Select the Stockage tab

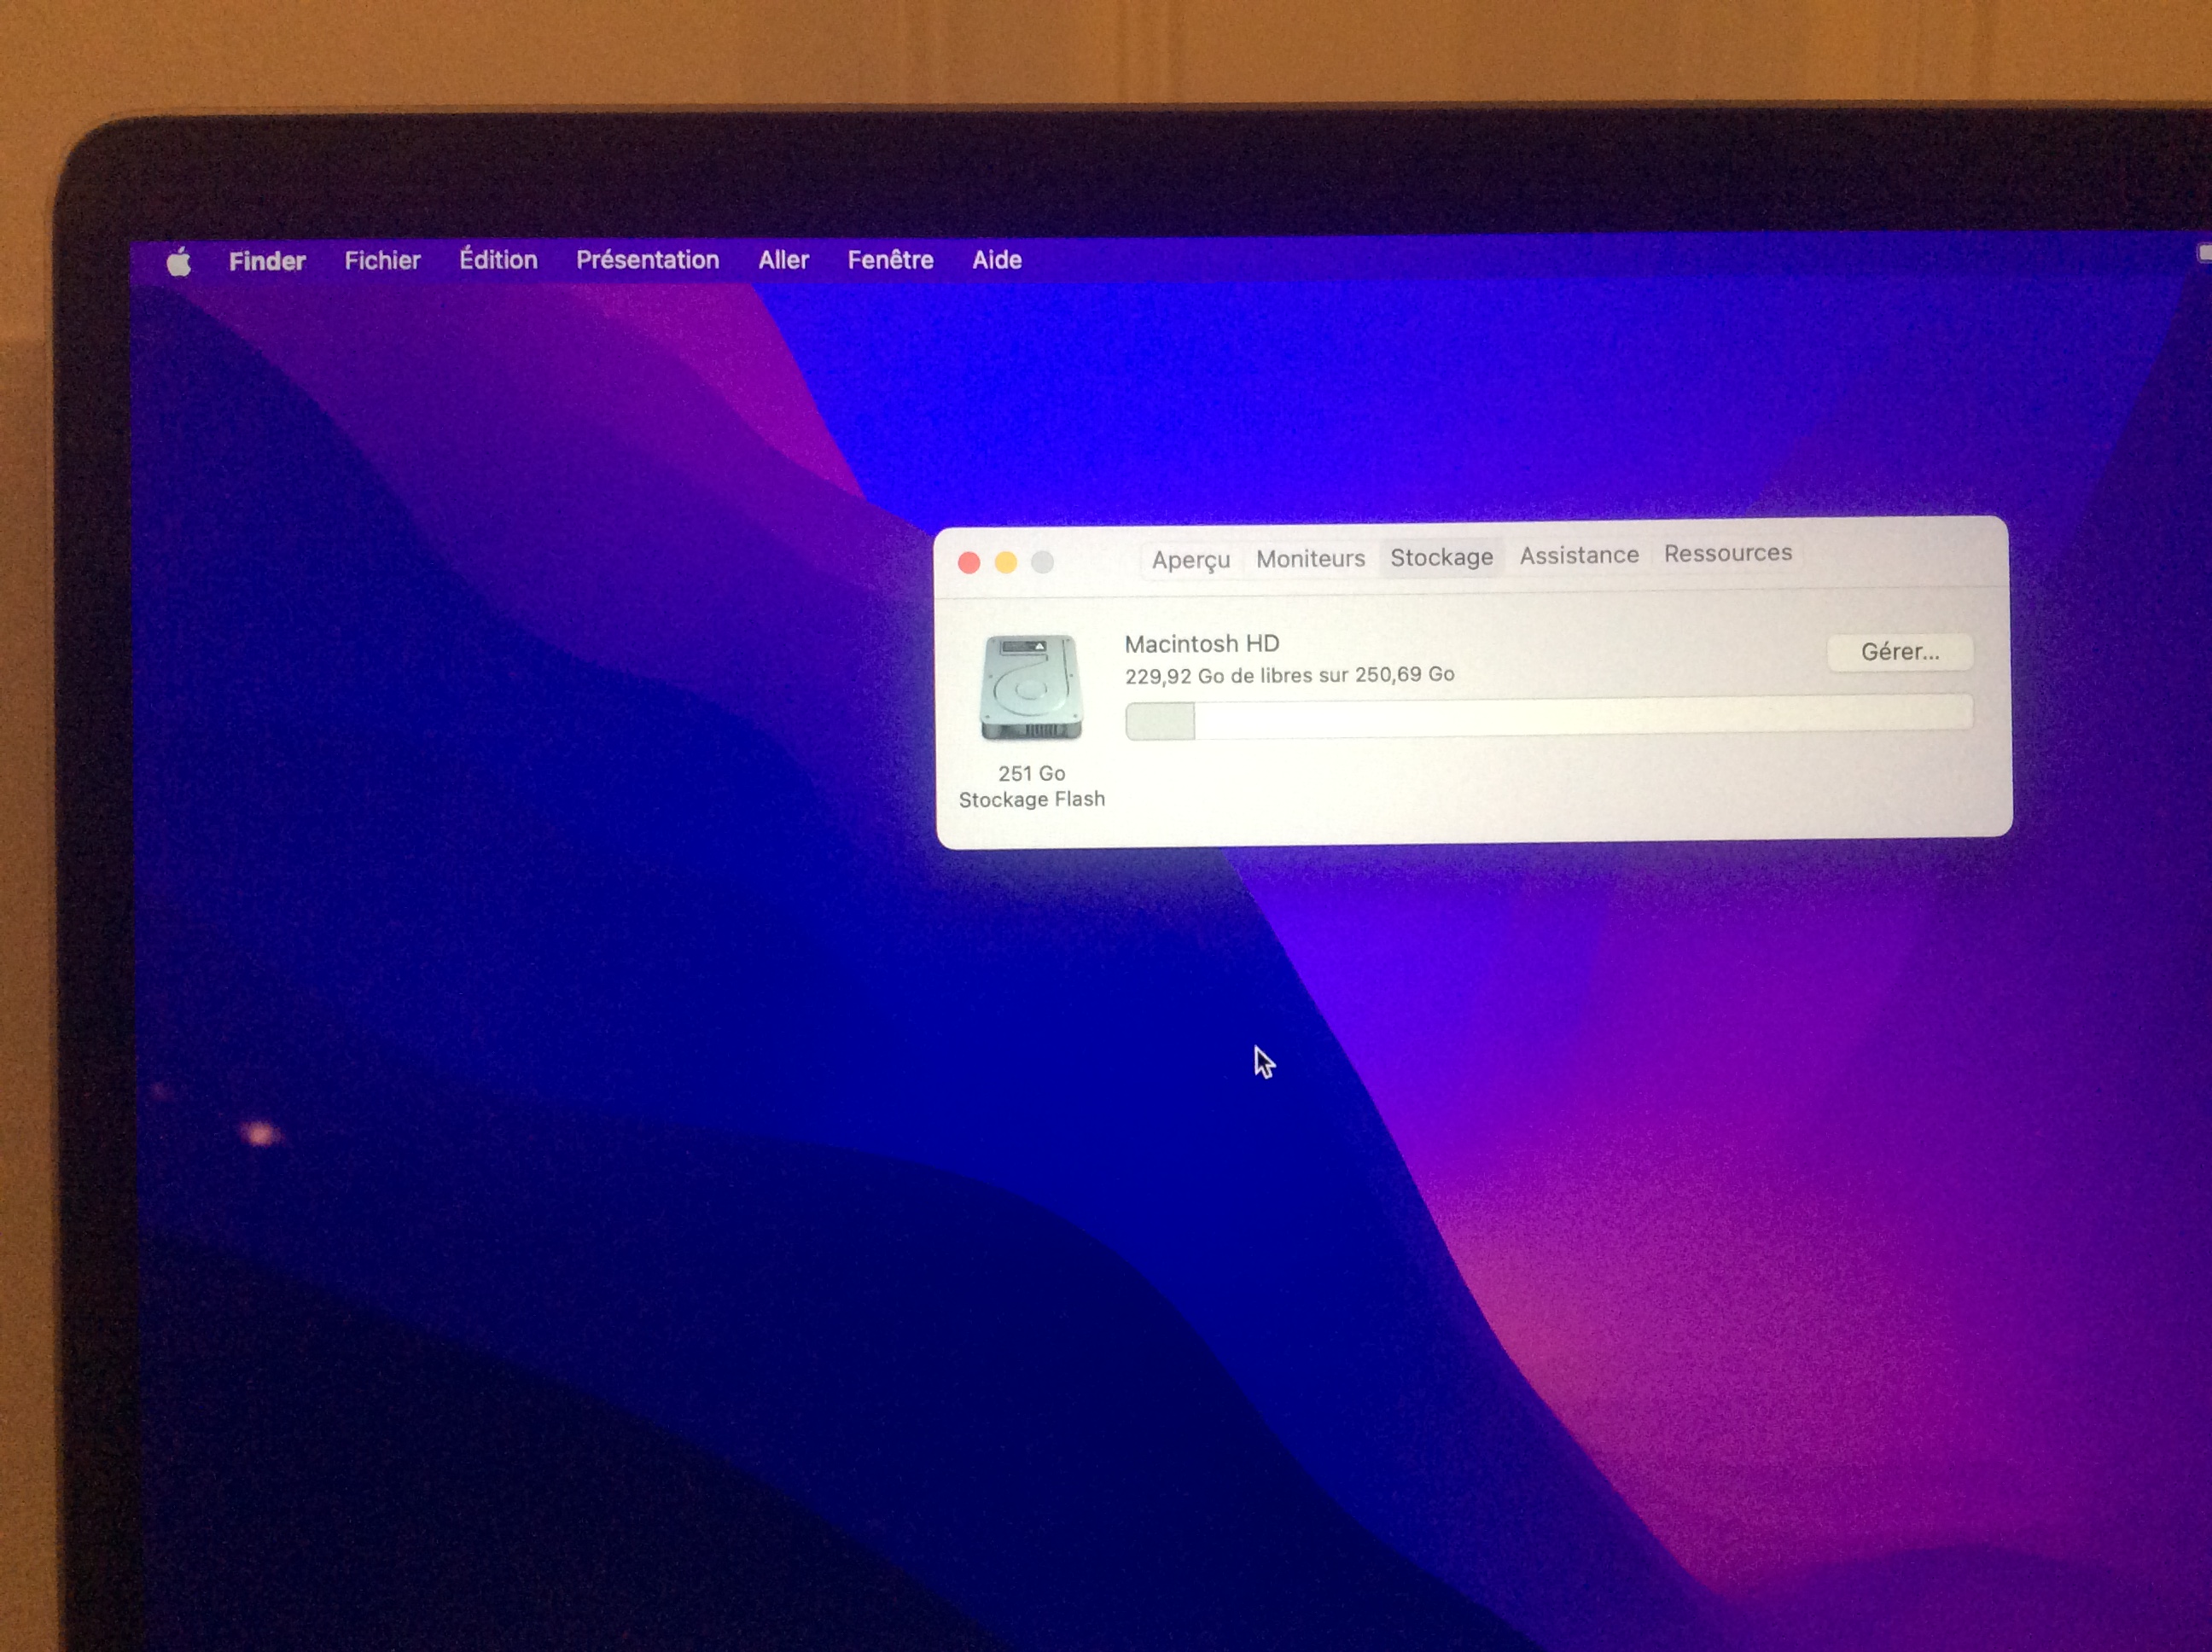point(1441,557)
